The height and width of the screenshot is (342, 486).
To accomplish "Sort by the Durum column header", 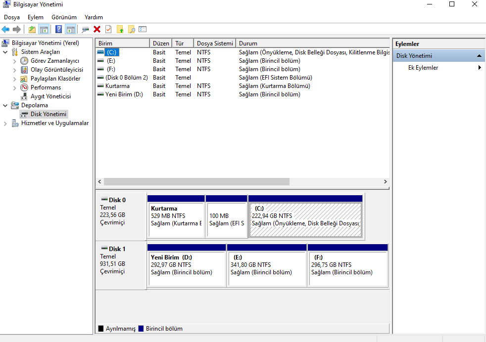I will [x=312, y=43].
